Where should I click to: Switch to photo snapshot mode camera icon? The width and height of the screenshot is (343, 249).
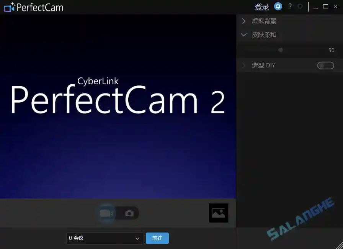point(129,213)
